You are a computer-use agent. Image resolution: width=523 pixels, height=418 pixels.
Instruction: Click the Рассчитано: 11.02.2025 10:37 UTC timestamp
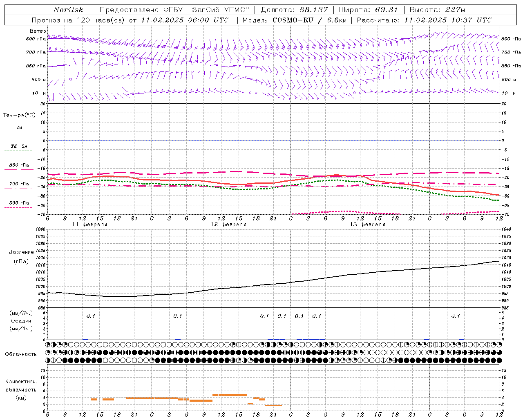pyautogui.click(x=424, y=20)
